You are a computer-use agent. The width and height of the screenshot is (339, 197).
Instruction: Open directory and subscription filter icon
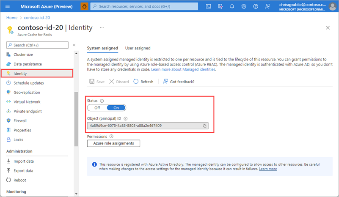point(220,6)
